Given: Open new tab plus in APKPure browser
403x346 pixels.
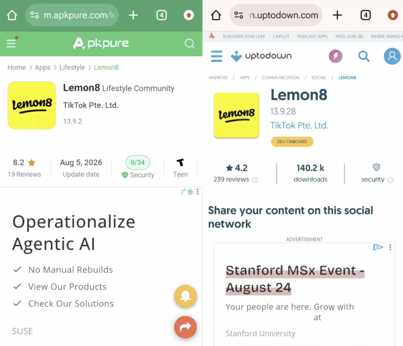Looking at the screenshot, I should (x=133, y=15).
